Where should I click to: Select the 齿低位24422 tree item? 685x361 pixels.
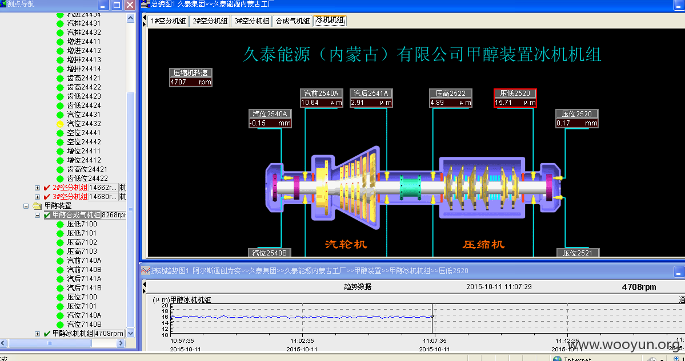pos(87,179)
